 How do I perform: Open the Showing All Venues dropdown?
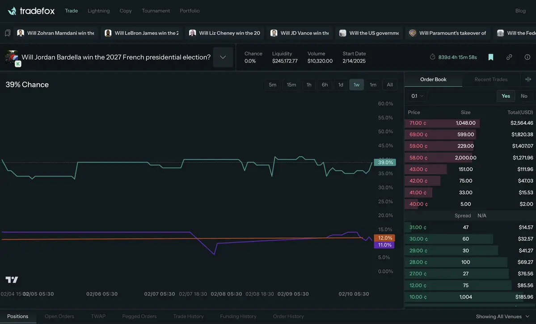(502, 316)
